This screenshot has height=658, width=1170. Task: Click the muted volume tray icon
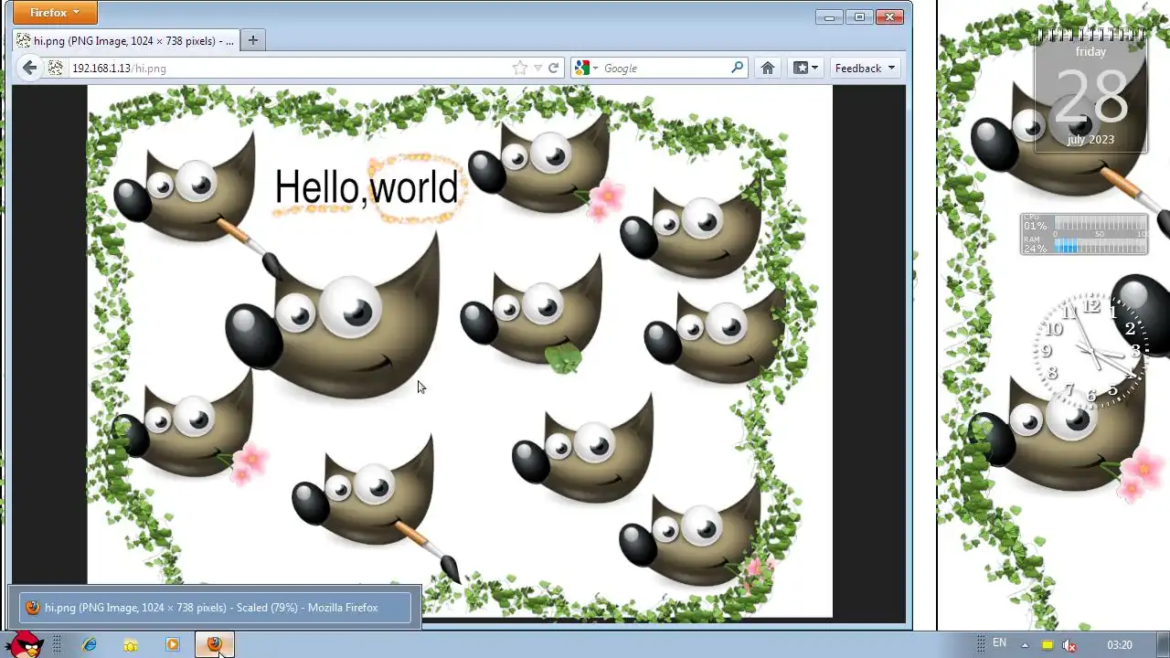click(x=1069, y=645)
